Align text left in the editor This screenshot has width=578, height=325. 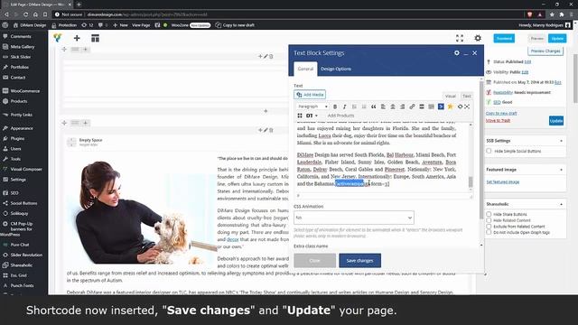pyautogui.click(x=383, y=107)
